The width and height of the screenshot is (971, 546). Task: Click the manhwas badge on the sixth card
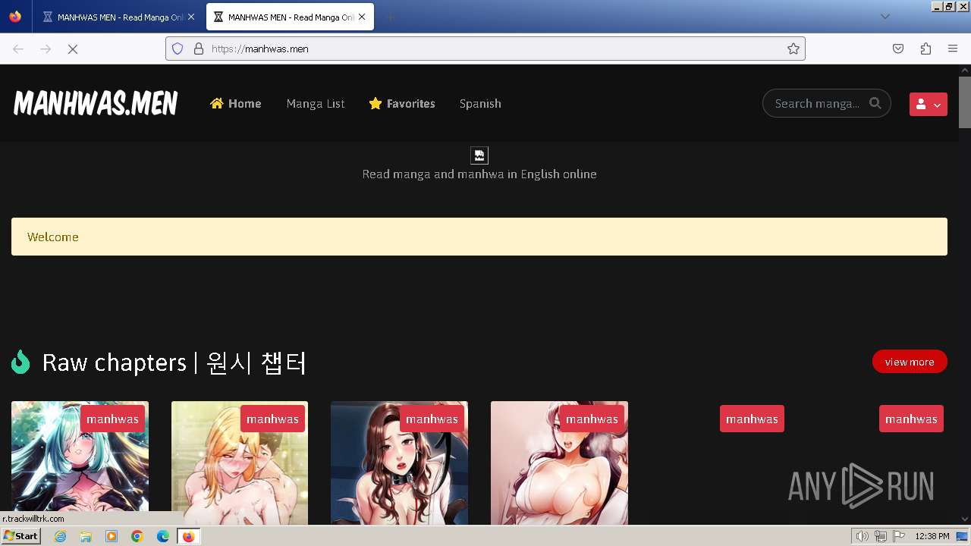pyautogui.click(x=911, y=419)
